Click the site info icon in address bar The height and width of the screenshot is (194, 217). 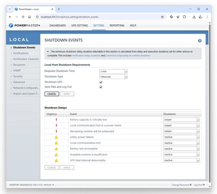click(37, 17)
